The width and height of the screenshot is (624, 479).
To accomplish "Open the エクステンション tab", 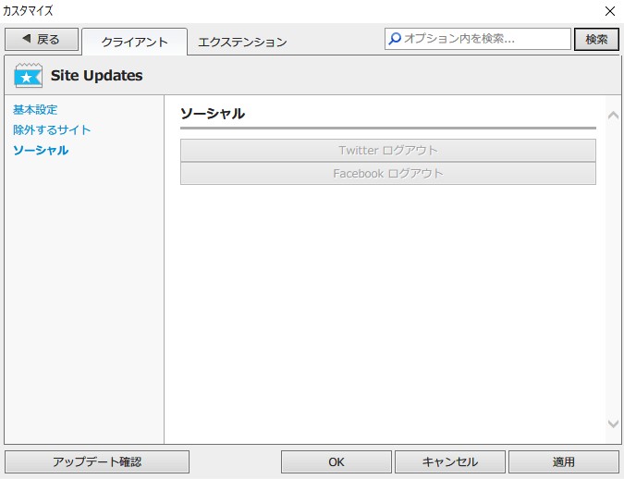I will point(242,42).
